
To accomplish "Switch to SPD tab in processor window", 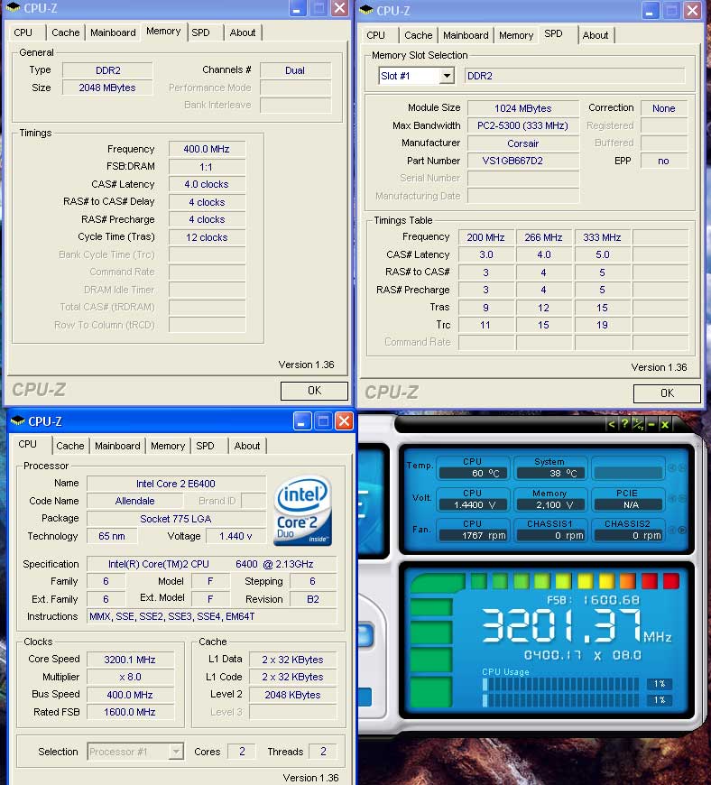I will [x=206, y=446].
